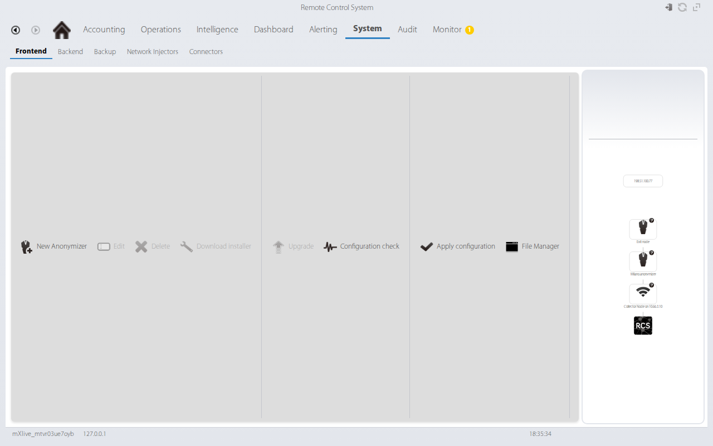Open the Dashboard section
This screenshot has width=713, height=446.
(274, 30)
